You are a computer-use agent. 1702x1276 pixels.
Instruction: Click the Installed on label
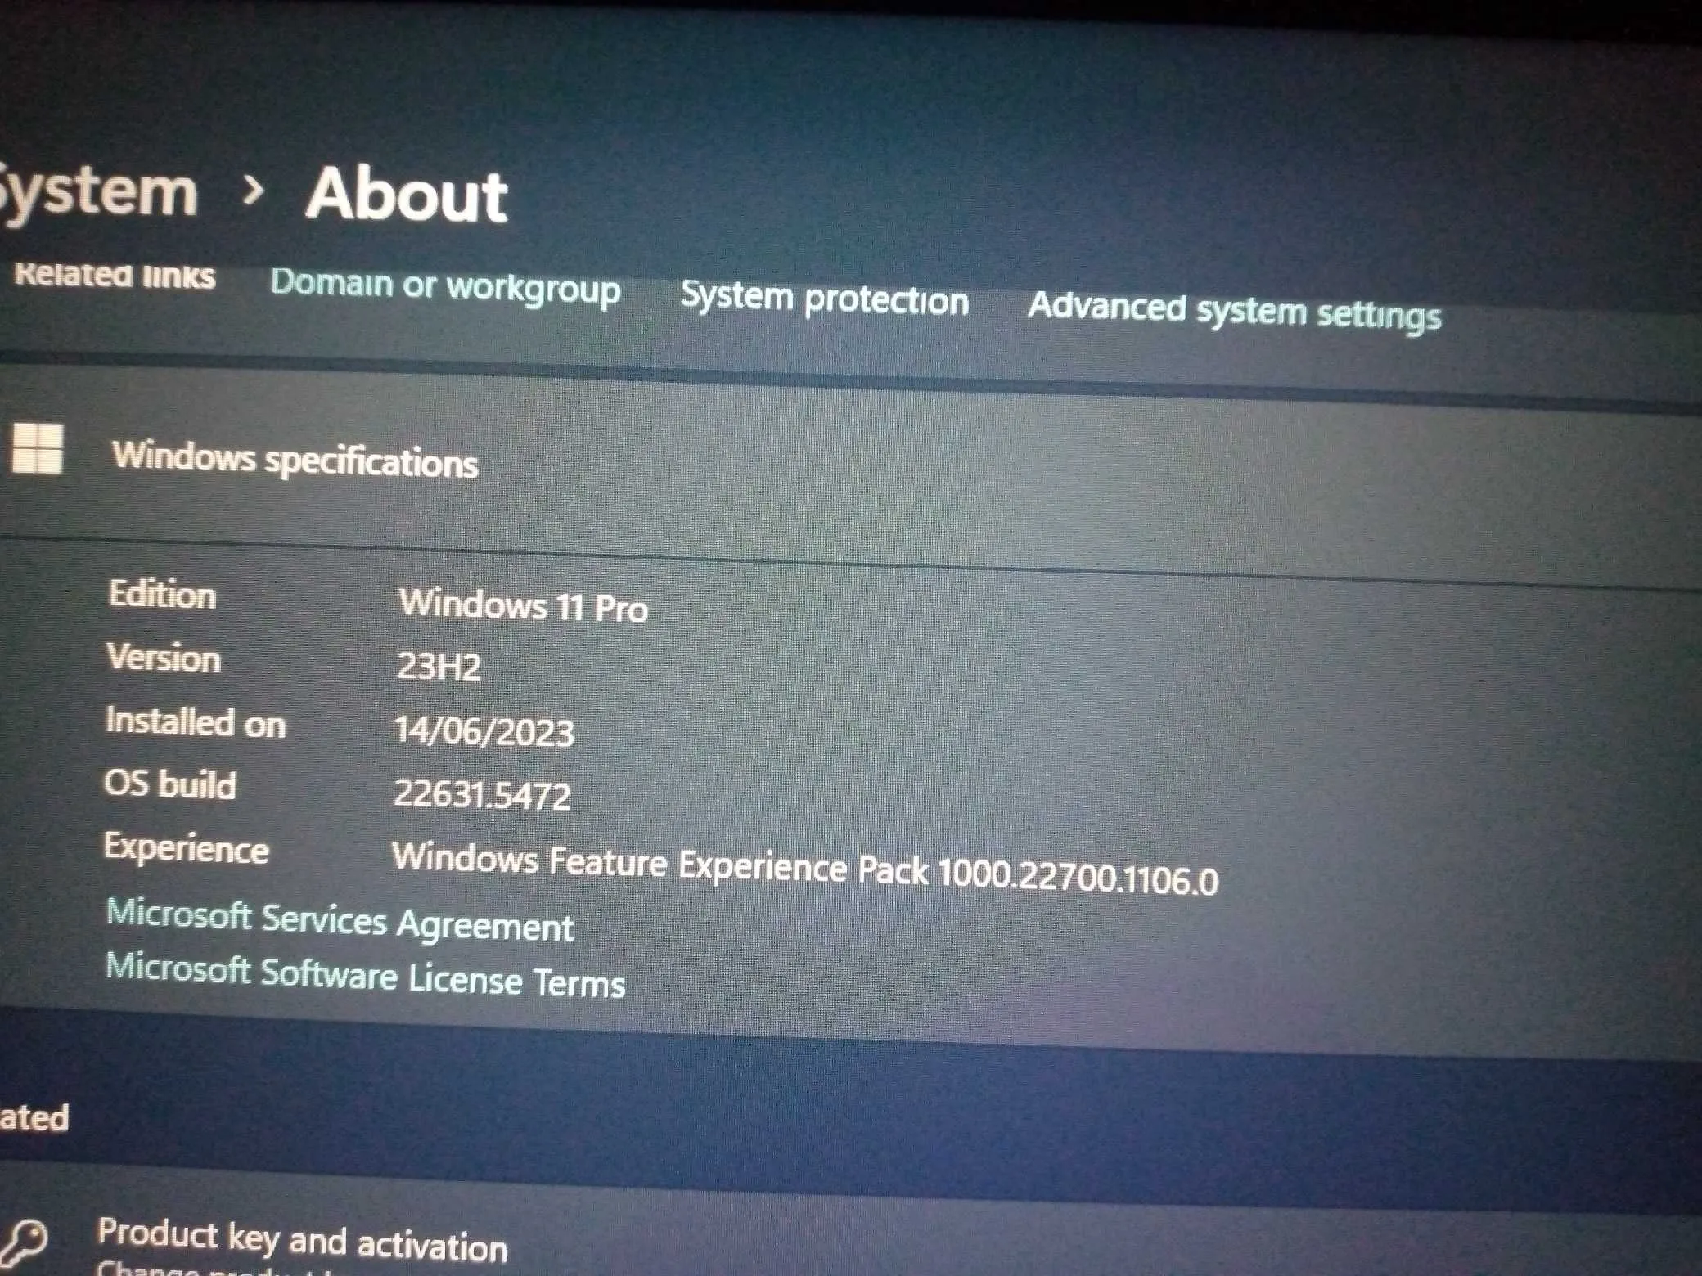pos(196,722)
